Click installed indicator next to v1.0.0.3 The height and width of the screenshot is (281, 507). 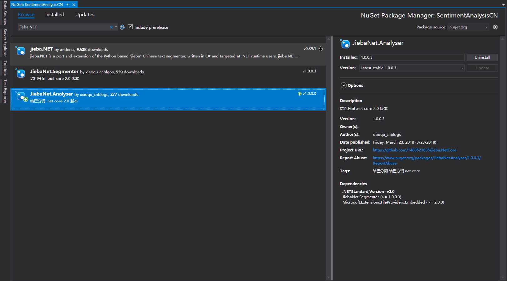click(300, 94)
